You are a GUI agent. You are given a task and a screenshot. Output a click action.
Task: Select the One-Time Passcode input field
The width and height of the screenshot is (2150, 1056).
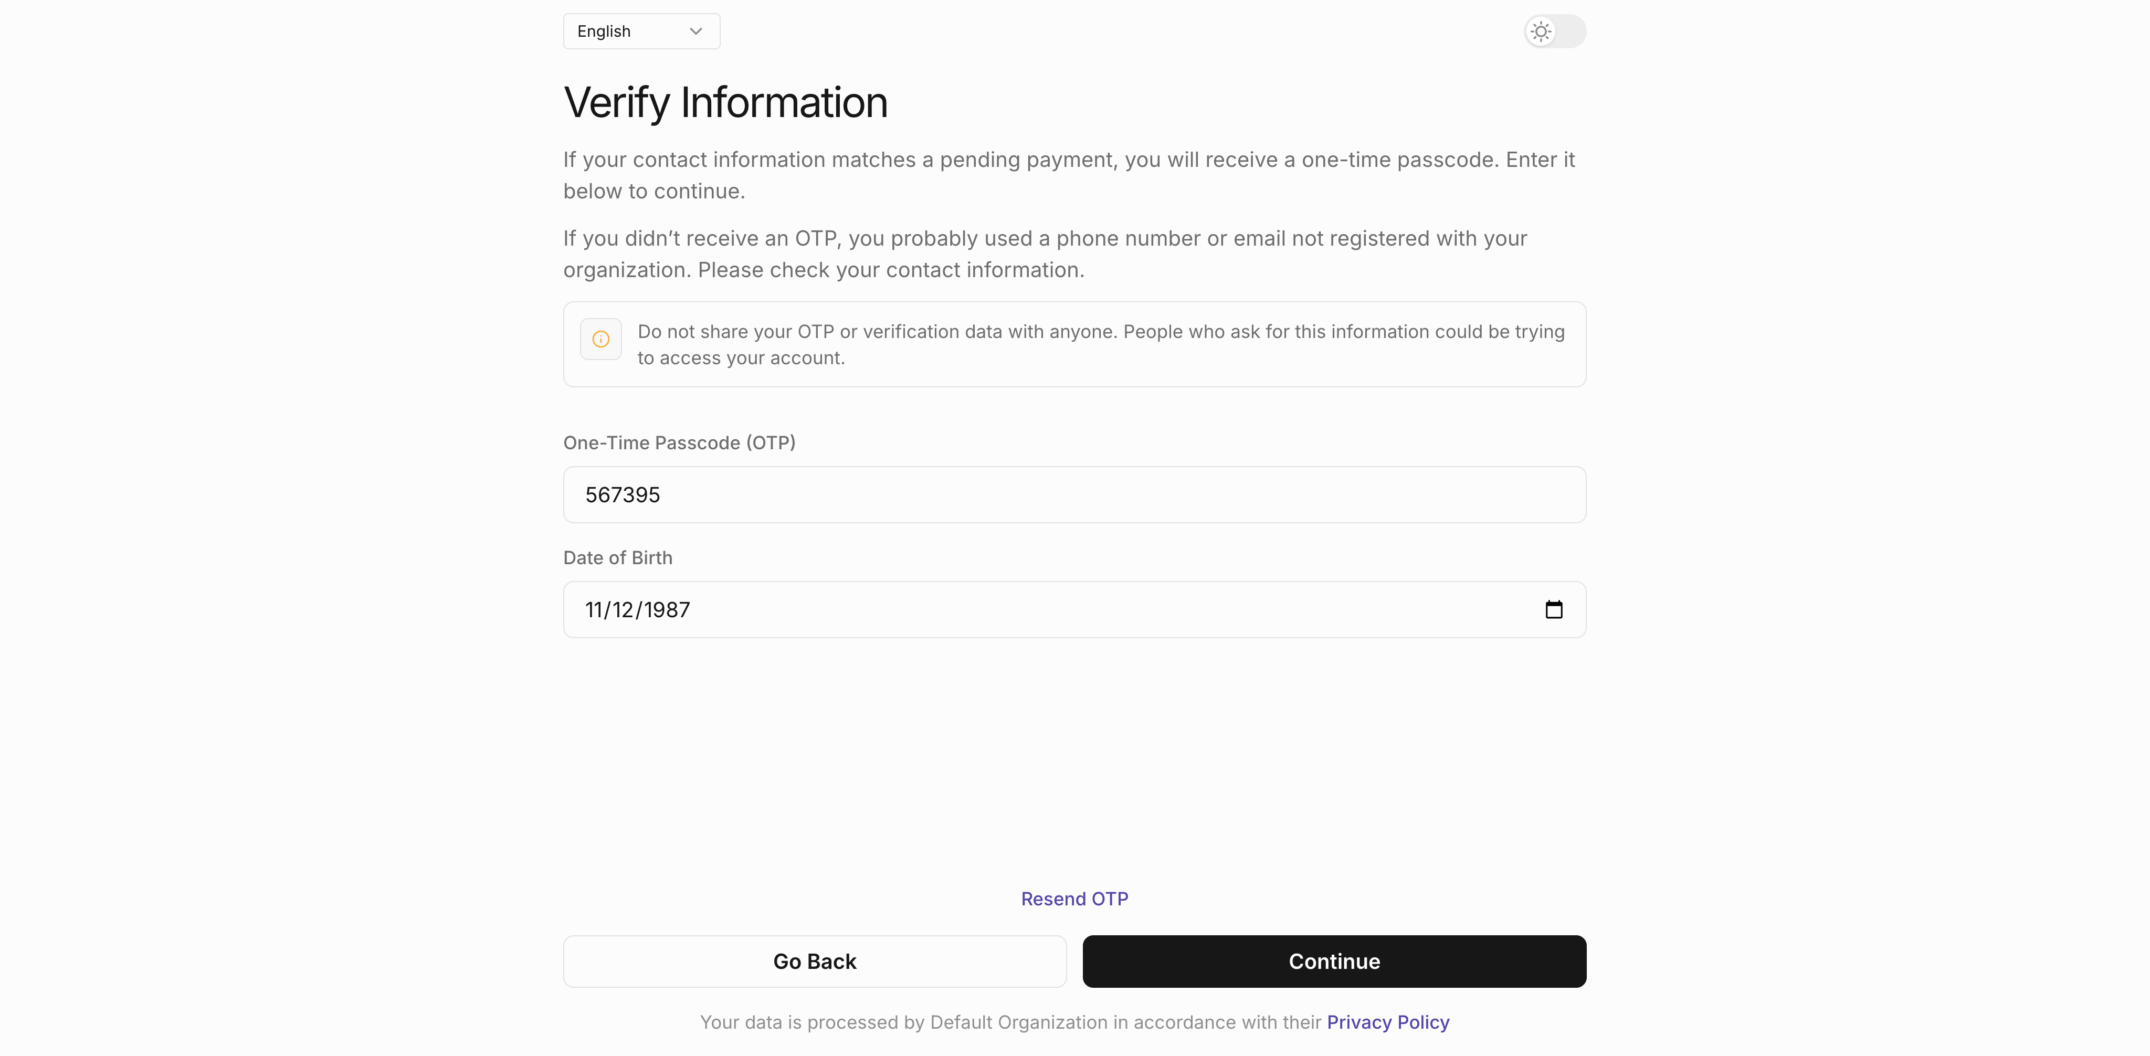(x=1074, y=494)
